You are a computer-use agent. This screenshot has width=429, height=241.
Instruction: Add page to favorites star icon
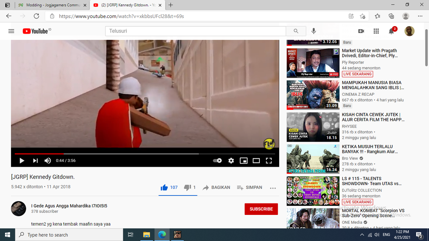click(362, 16)
